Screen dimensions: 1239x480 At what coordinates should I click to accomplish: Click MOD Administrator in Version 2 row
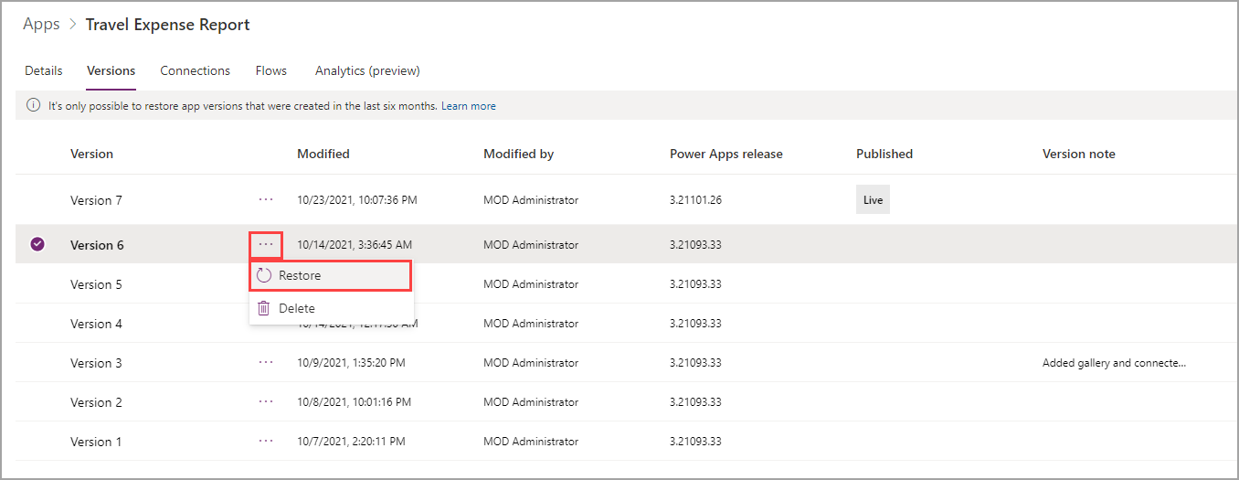coord(531,401)
